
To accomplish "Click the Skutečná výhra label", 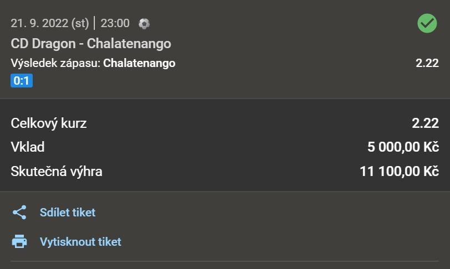I will 57,172.
